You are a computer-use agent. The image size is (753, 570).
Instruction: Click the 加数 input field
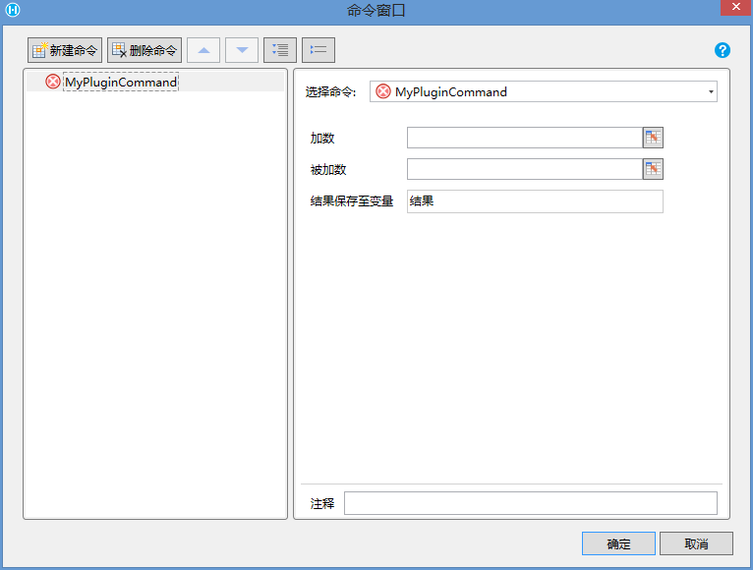(x=524, y=138)
